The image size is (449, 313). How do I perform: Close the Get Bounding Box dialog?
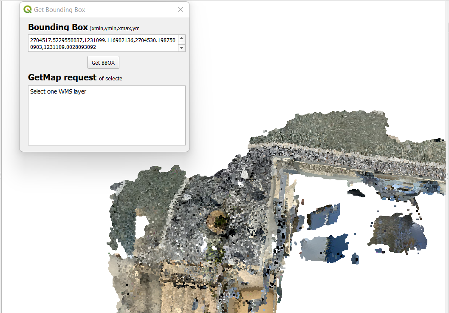181,9
